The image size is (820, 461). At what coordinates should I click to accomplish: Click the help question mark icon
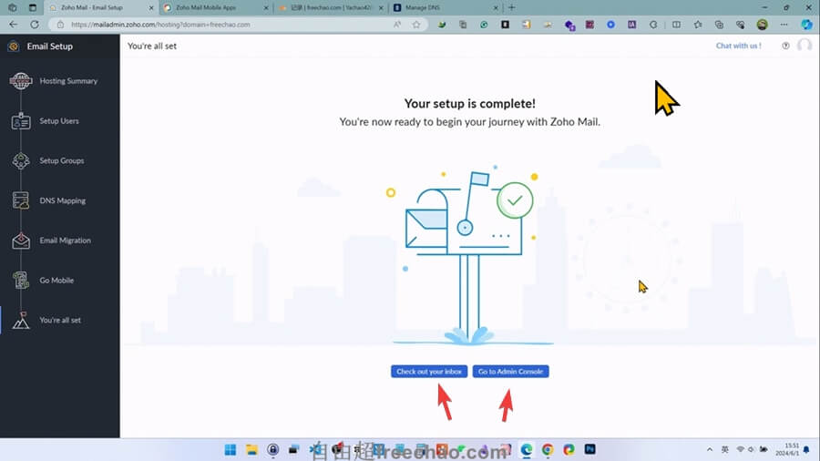785,46
